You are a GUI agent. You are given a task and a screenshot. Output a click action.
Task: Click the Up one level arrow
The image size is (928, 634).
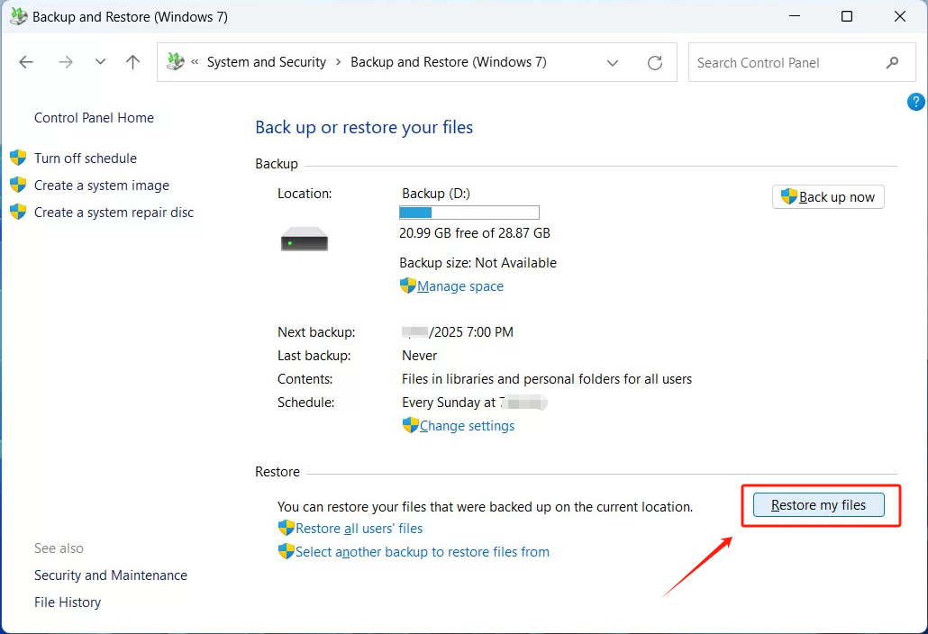click(x=133, y=62)
